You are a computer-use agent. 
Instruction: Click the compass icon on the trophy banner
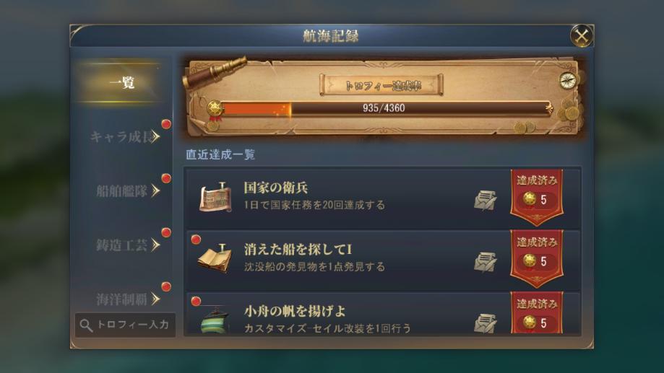[568, 80]
